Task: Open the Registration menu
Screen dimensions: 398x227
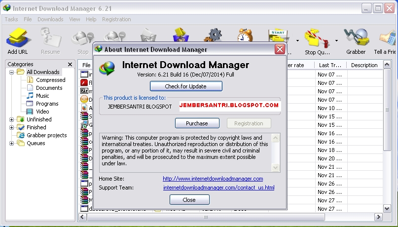Action: click(116, 19)
